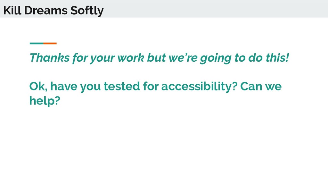
Task: Select the word 'Kill' in the title
Action: pyautogui.click(x=12, y=10)
